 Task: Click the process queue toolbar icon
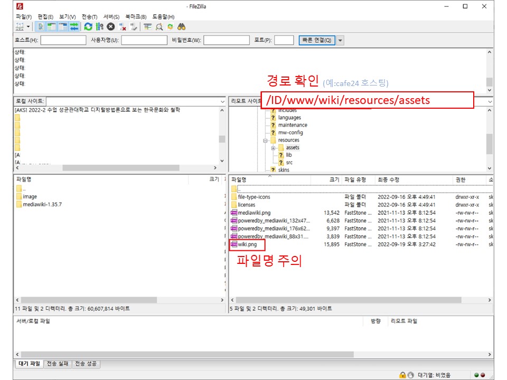pyautogui.click(x=99, y=26)
